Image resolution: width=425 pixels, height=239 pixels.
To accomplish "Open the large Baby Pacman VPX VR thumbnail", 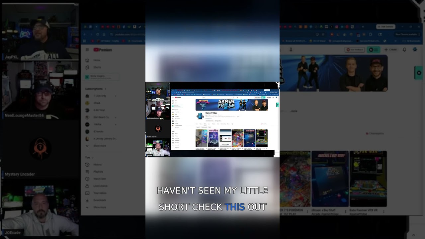I will point(368,179).
